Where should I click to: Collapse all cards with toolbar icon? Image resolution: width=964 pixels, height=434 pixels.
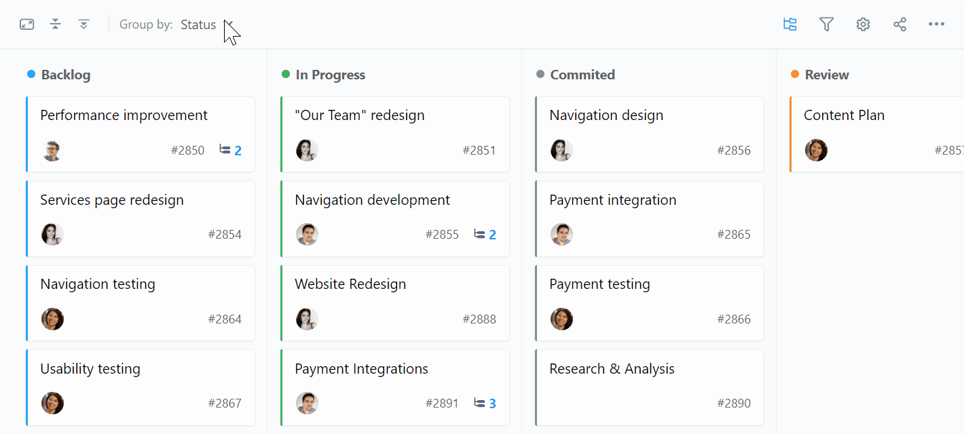click(56, 24)
